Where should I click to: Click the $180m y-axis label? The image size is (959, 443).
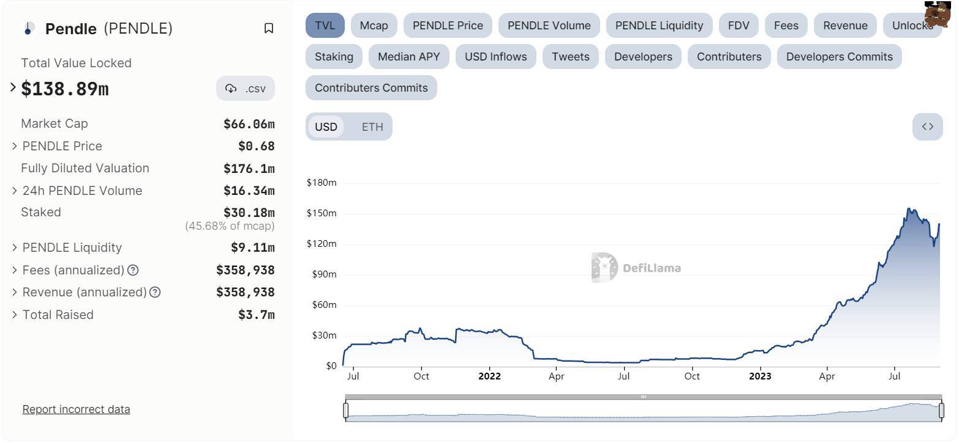click(322, 183)
